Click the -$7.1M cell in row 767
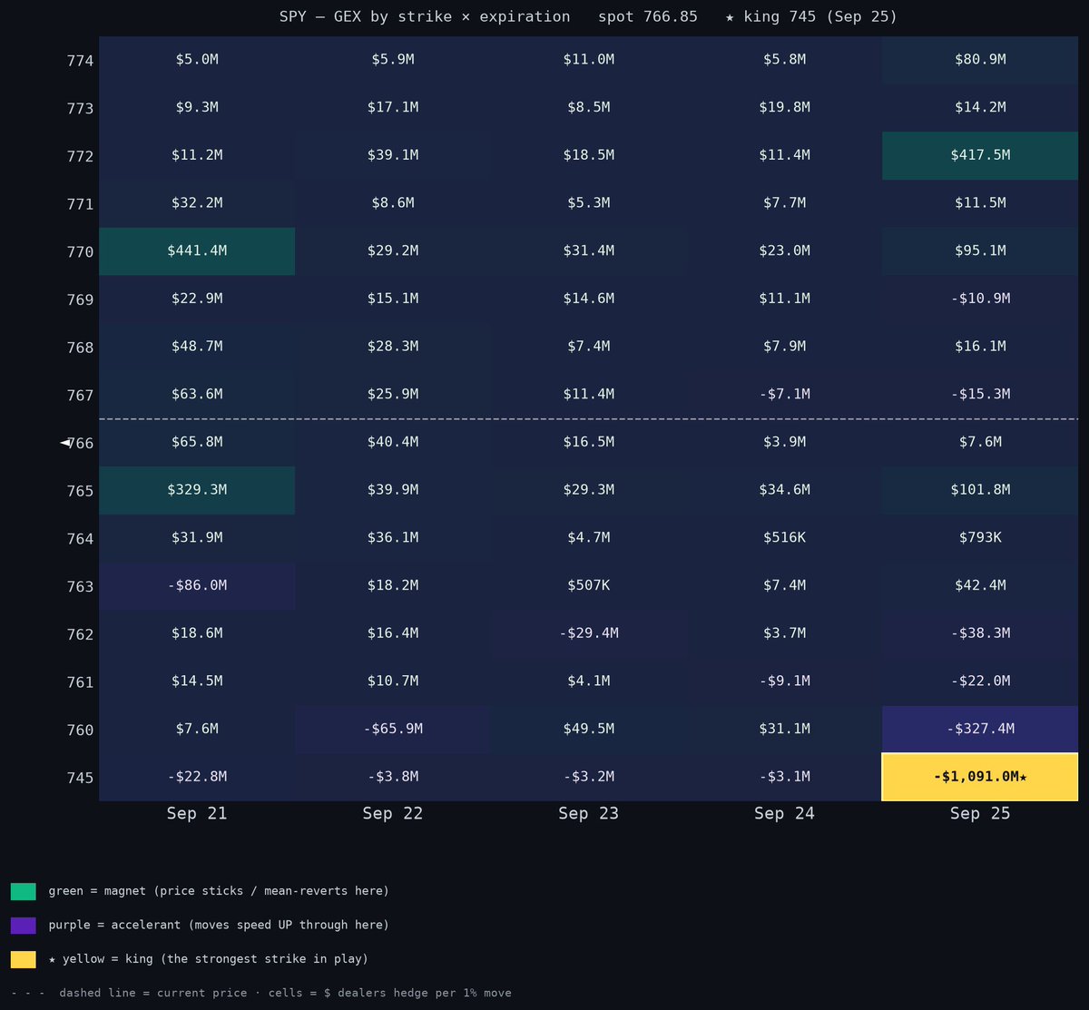The image size is (1089, 1010). (785, 395)
